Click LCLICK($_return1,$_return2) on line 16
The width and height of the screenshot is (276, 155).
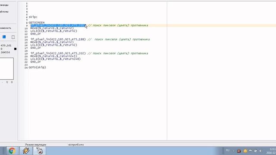pos(53,45)
